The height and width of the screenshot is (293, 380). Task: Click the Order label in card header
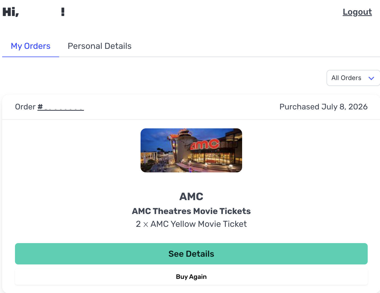pyautogui.click(x=25, y=107)
